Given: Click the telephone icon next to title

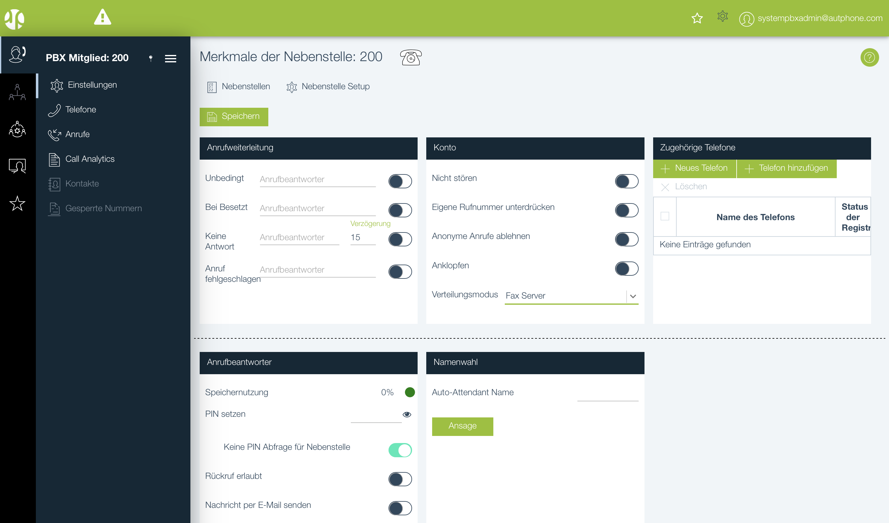Looking at the screenshot, I should pyautogui.click(x=410, y=57).
